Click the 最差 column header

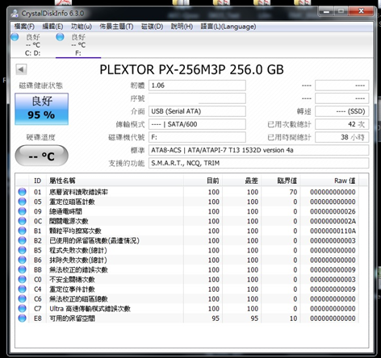tap(242, 181)
